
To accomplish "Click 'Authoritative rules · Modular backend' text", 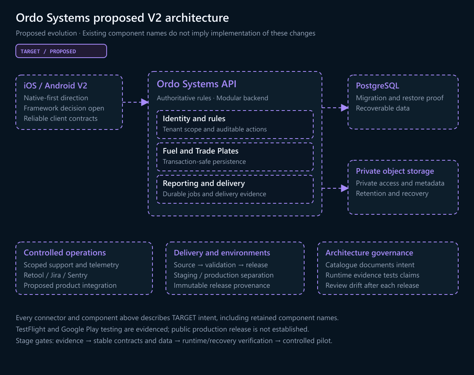I will pyautogui.click(x=213, y=98).
